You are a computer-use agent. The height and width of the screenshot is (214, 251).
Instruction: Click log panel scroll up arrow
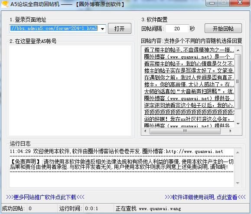coord(238,152)
